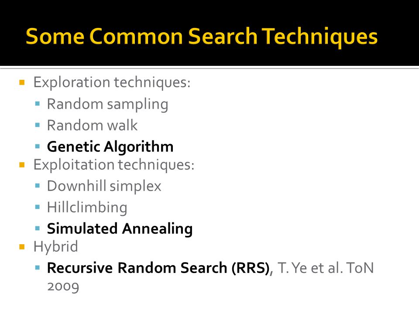Click the orange bullet beside Exploration techniques
This screenshot has width=419, height=314.
pyautogui.click(x=22, y=82)
